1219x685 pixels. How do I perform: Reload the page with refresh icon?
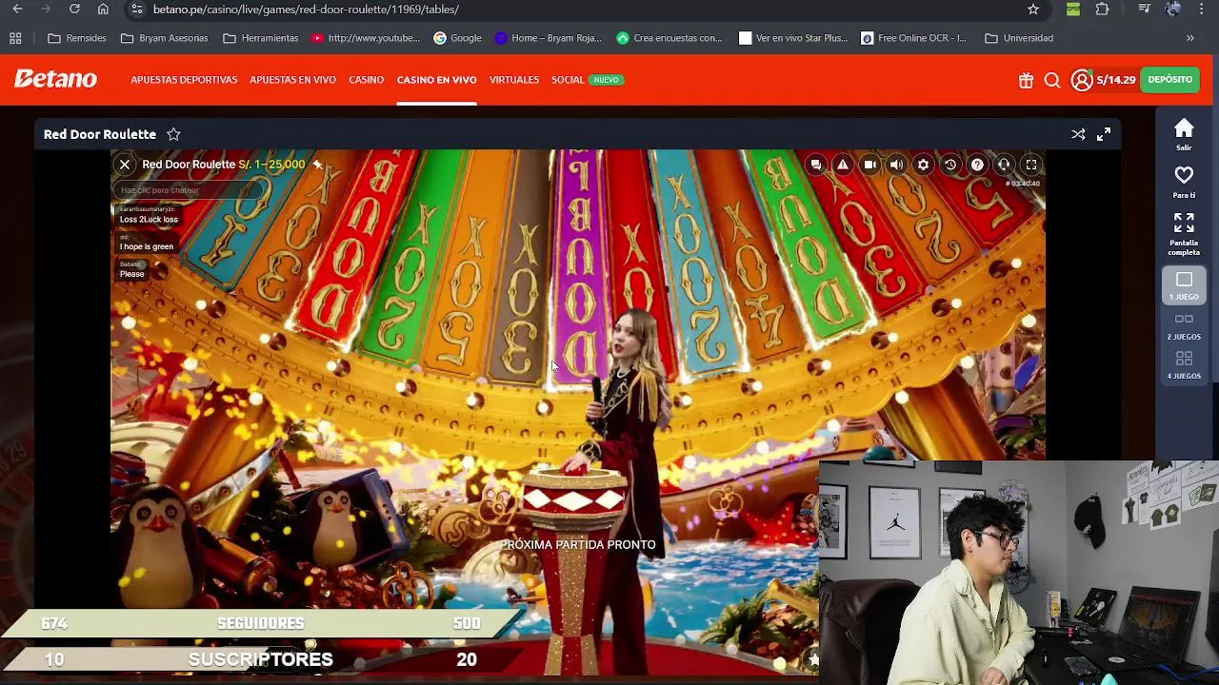[74, 10]
